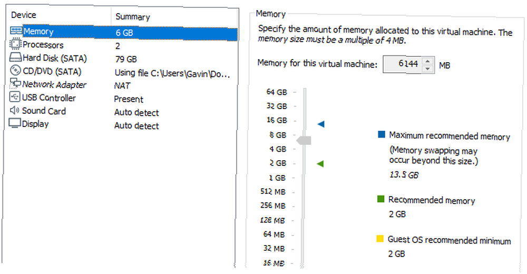
Task: Select the Sound Card speaker icon
Action: [x=15, y=110]
